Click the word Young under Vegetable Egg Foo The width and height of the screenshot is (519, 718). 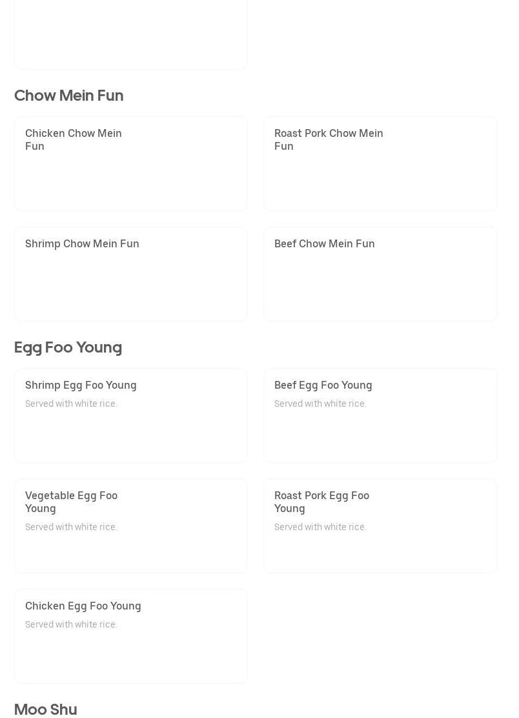click(40, 509)
